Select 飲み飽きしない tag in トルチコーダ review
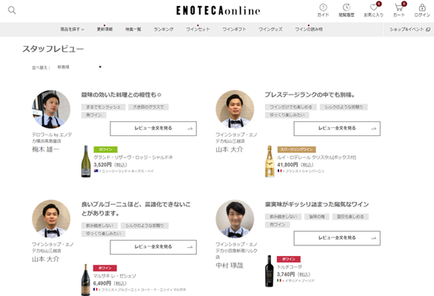Screen dimensions: 434x296 pyautogui.click(x=283, y=217)
